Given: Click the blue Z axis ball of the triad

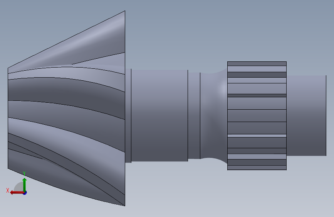Looking at the screenshot, I should click(x=25, y=193).
